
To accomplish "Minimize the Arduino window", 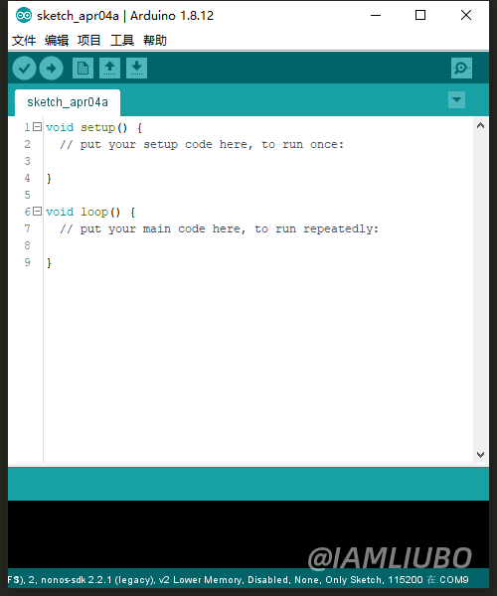I will 376,15.
